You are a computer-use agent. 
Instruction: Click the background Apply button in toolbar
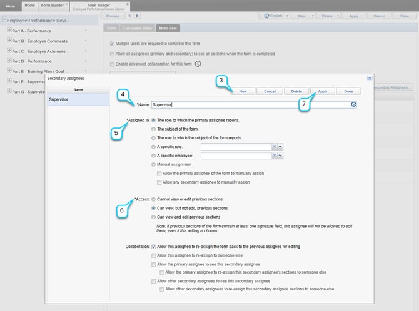(354, 16)
